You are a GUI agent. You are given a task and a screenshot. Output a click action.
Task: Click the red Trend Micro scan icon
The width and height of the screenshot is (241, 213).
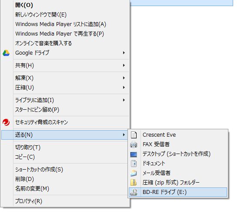(x=6, y=122)
